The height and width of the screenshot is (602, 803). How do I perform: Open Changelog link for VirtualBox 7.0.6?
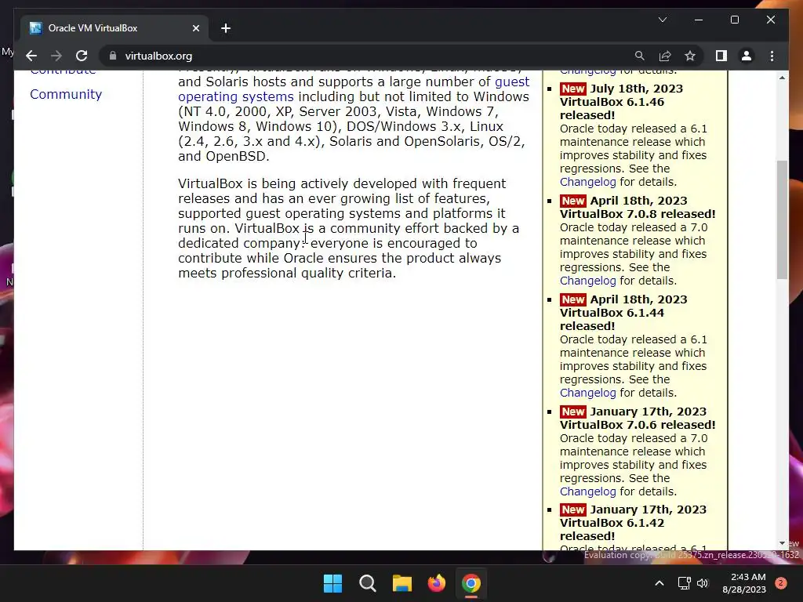tap(588, 491)
